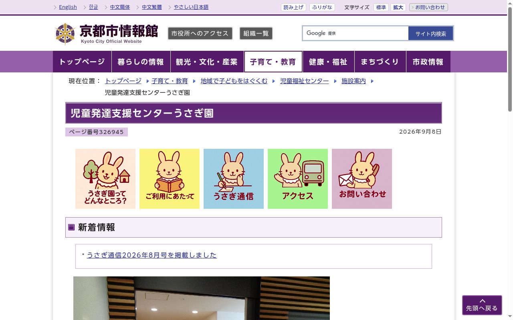Open the 健康・福祉 navigation tab
The image size is (513, 320).
click(x=328, y=62)
